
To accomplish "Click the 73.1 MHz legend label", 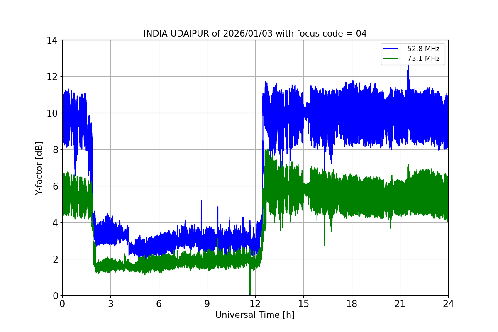I will coord(423,59).
